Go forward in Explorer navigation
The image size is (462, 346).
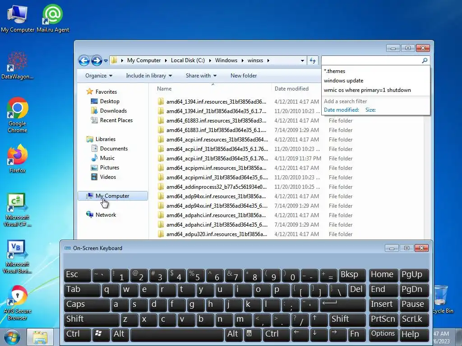point(97,61)
